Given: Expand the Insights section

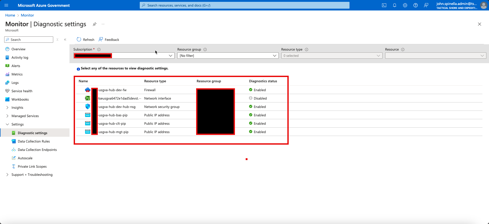Looking at the screenshot, I should tap(17, 108).
